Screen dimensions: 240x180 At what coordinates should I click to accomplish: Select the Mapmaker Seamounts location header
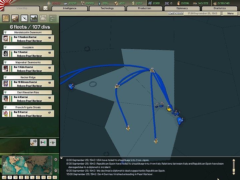(x=28, y=62)
